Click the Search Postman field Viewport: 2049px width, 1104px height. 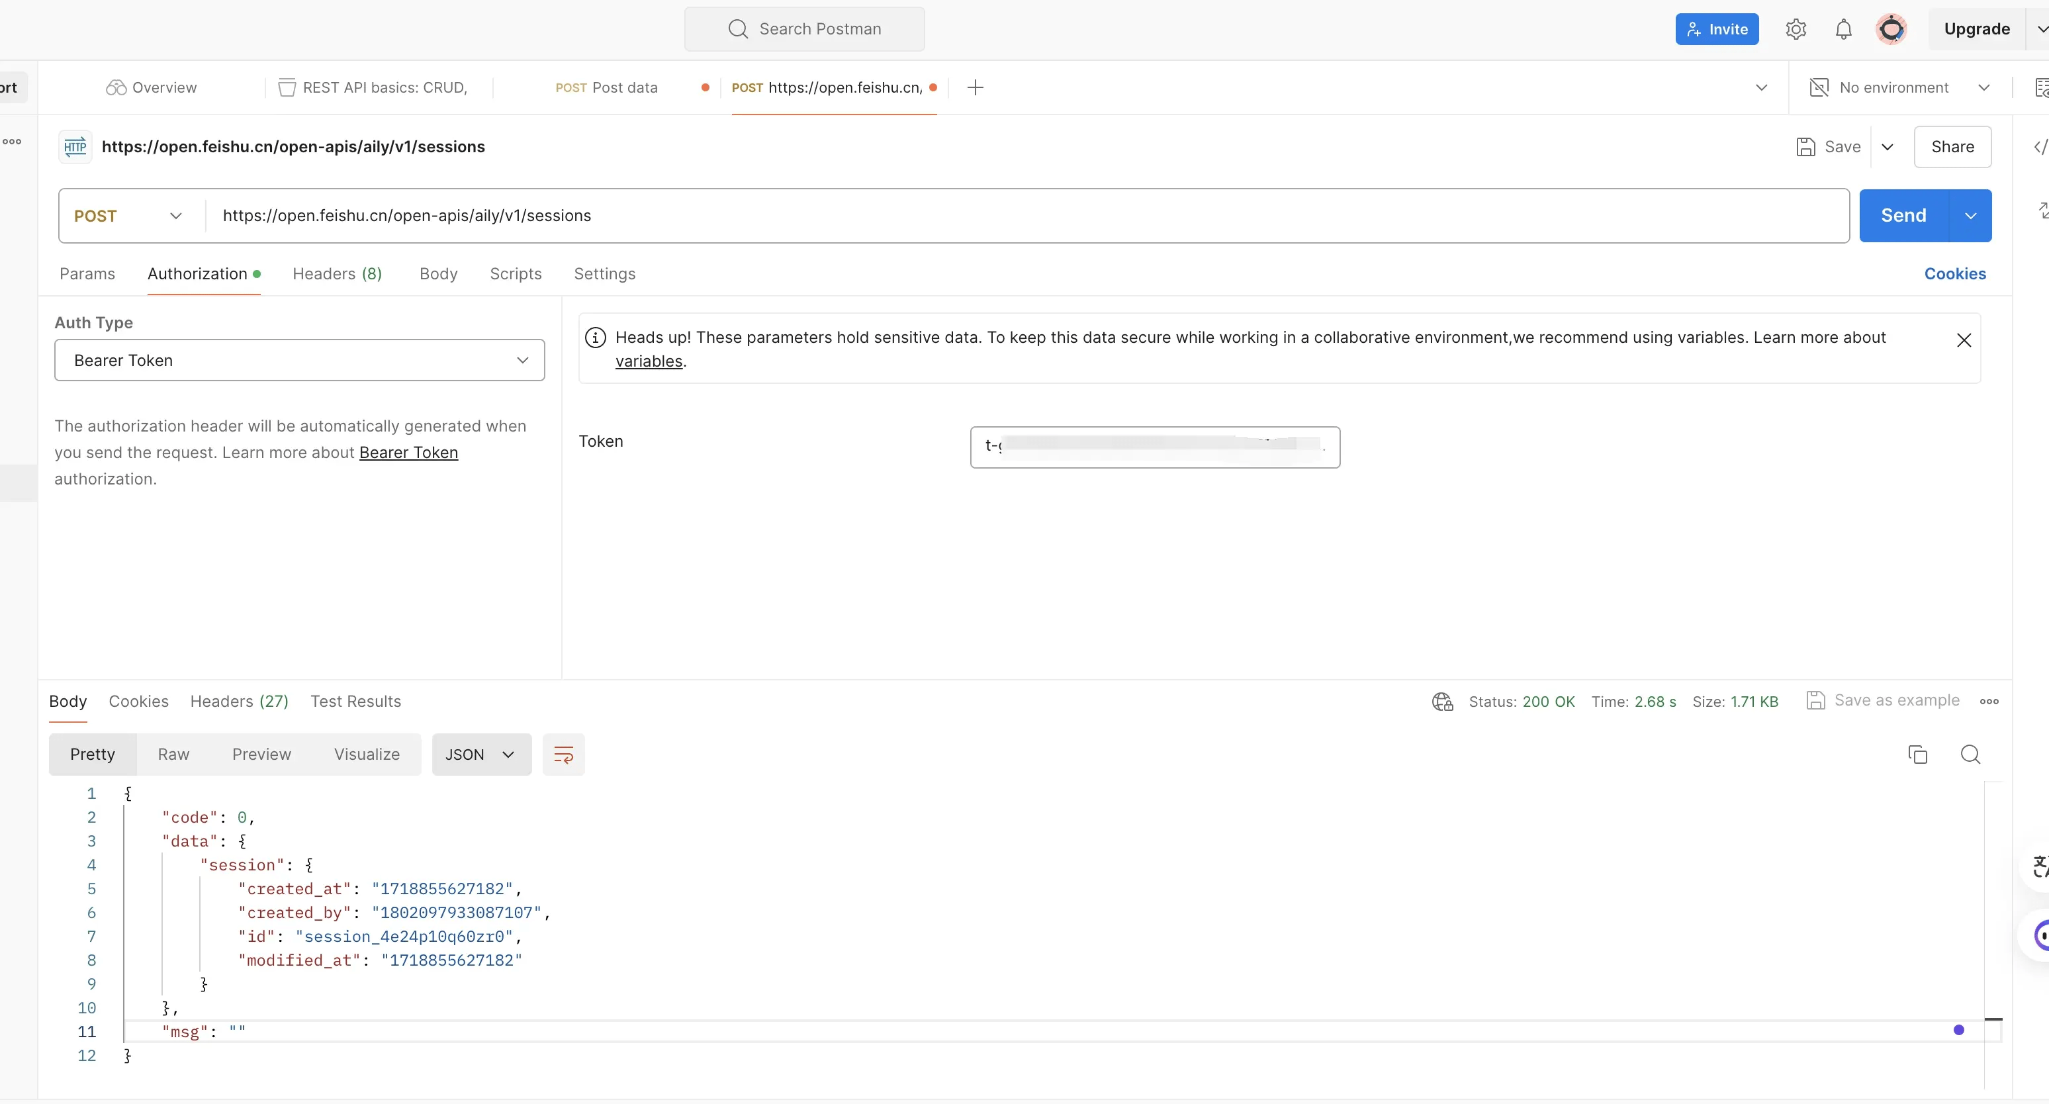click(x=804, y=29)
